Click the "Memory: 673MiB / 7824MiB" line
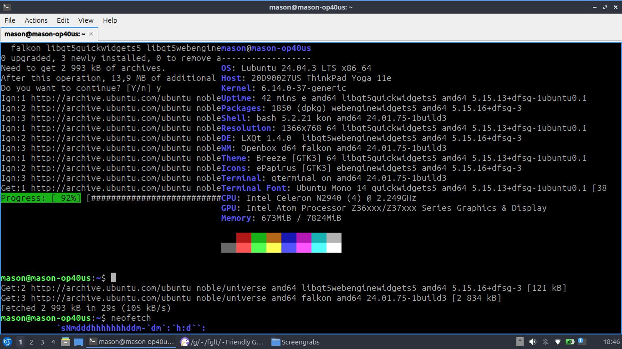The width and height of the screenshot is (622, 349). tap(281, 218)
